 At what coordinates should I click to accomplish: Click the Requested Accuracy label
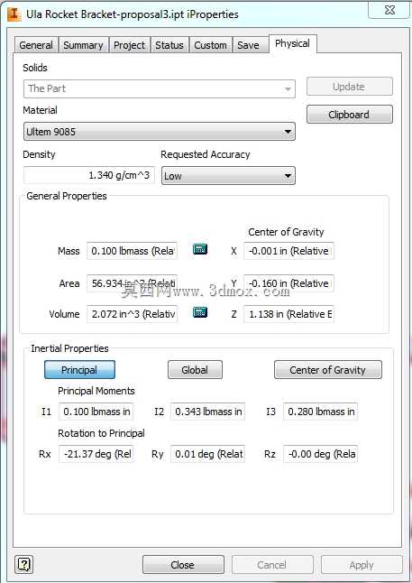[x=205, y=154]
